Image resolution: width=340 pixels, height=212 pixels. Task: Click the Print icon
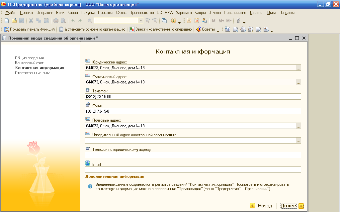tap(56, 21)
